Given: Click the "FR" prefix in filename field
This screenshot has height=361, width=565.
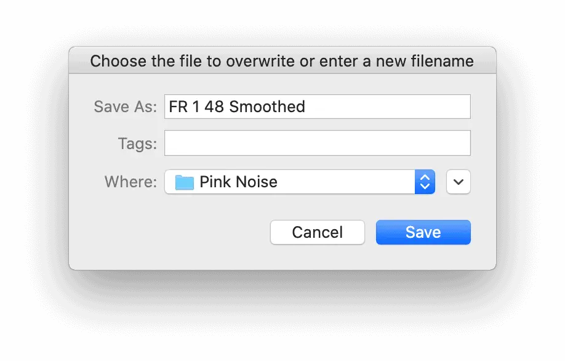Looking at the screenshot, I should click(178, 107).
